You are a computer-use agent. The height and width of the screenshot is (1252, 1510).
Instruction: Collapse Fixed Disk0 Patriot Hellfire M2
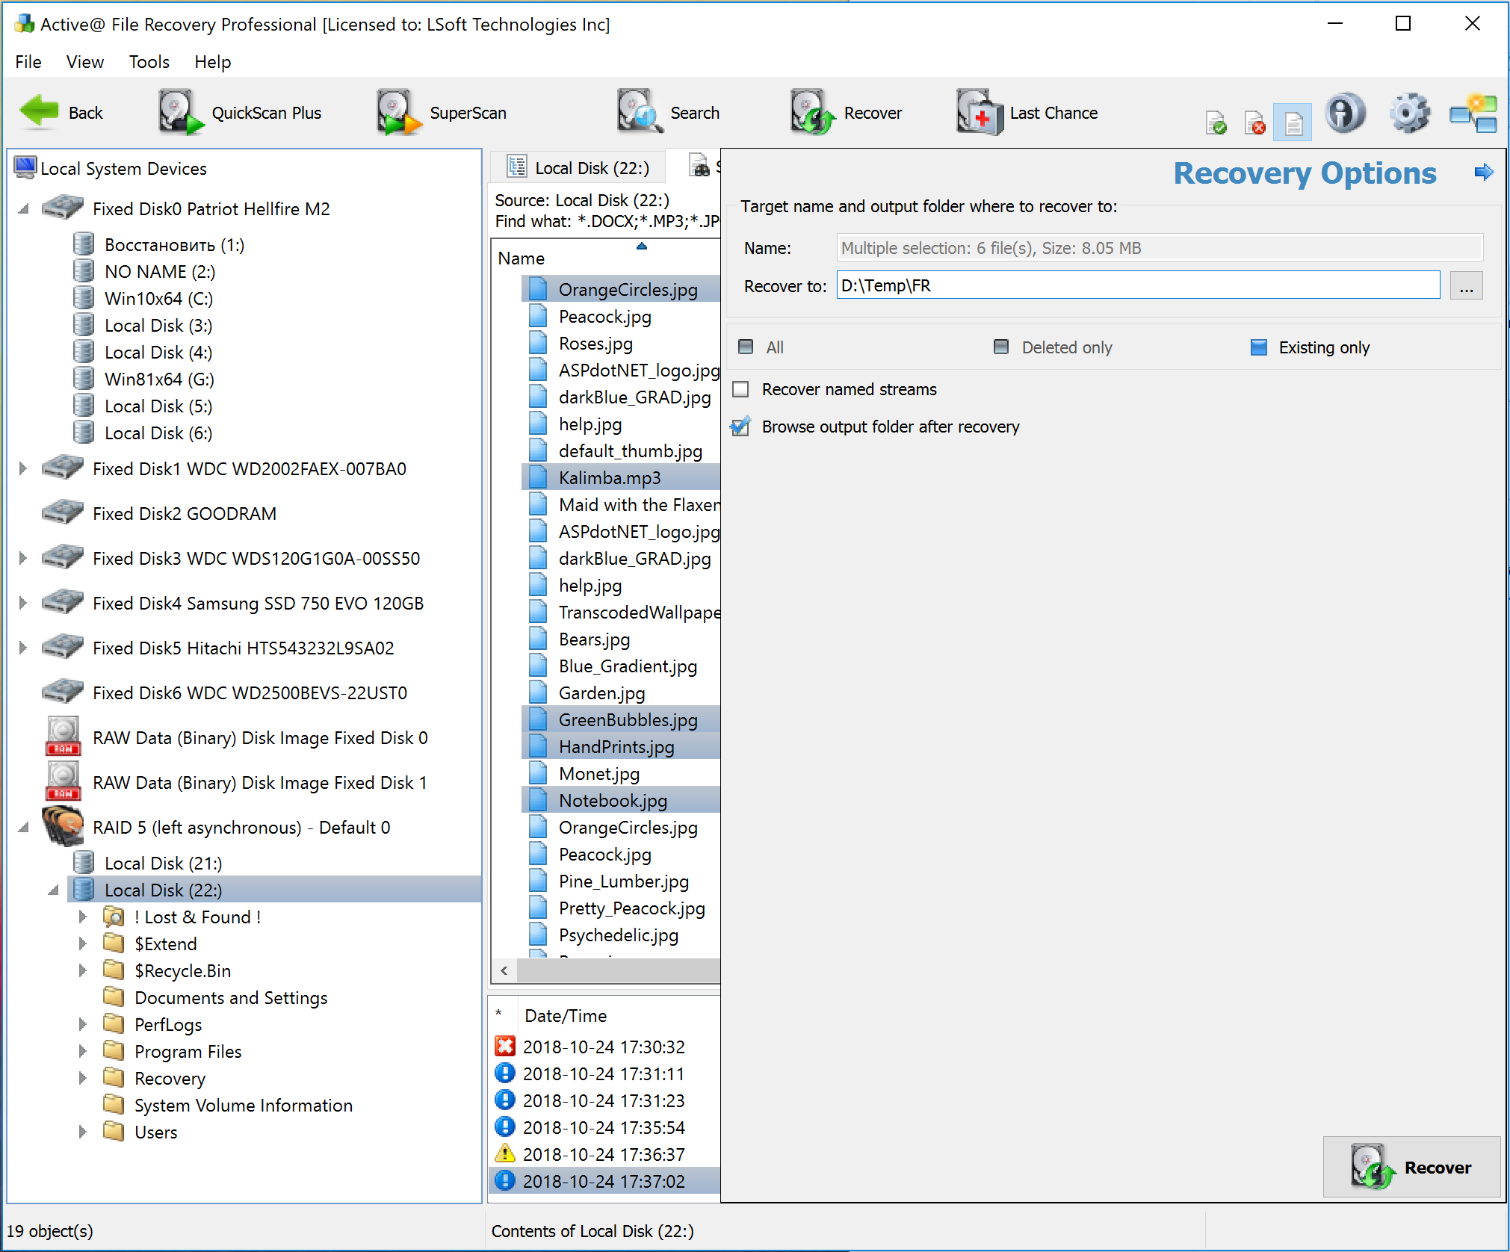tap(23, 209)
